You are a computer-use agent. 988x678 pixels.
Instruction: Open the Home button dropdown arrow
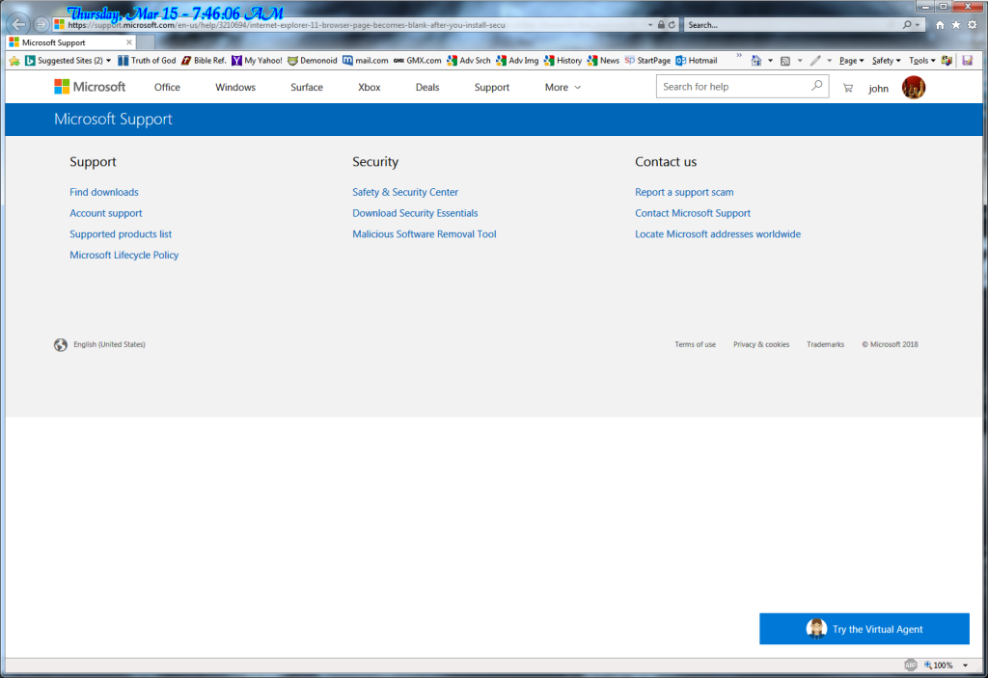click(770, 61)
